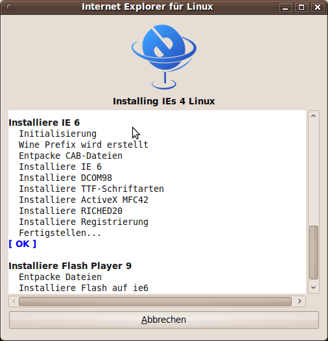This screenshot has height=341, width=328.
Task: Click the 'Installing IEs 4 Linux' title label
Action: click(164, 101)
